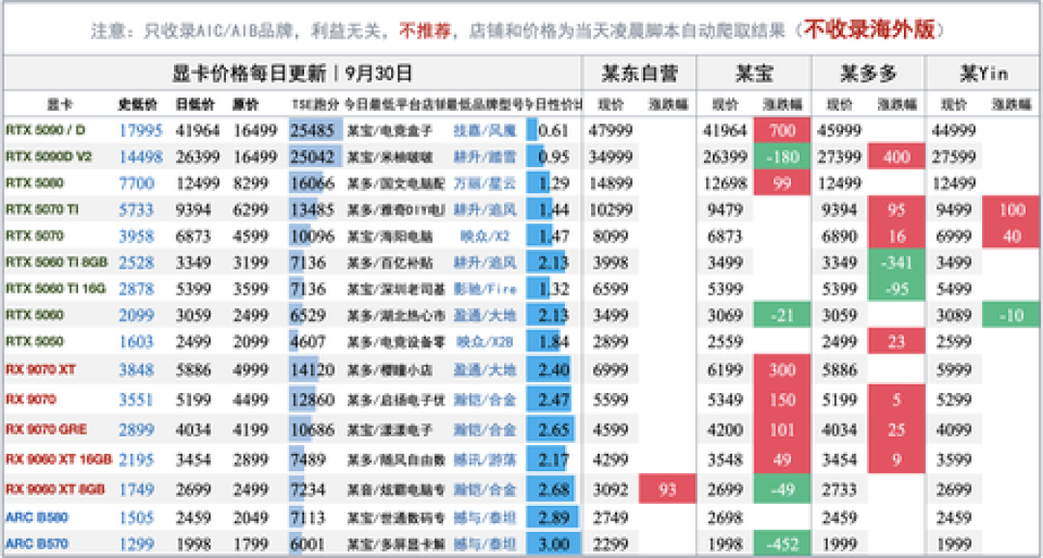Click the 某Yin price 44999
1043x558 pixels.
point(953,131)
